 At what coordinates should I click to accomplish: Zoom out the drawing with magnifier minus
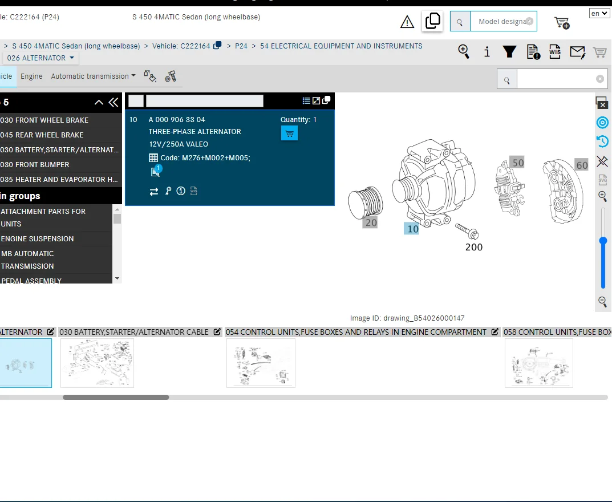click(603, 301)
